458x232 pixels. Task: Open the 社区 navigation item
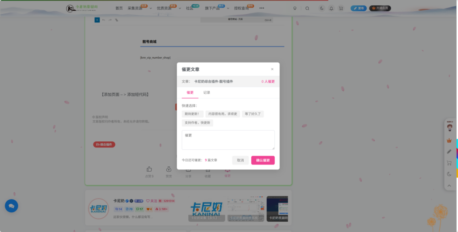click(190, 8)
